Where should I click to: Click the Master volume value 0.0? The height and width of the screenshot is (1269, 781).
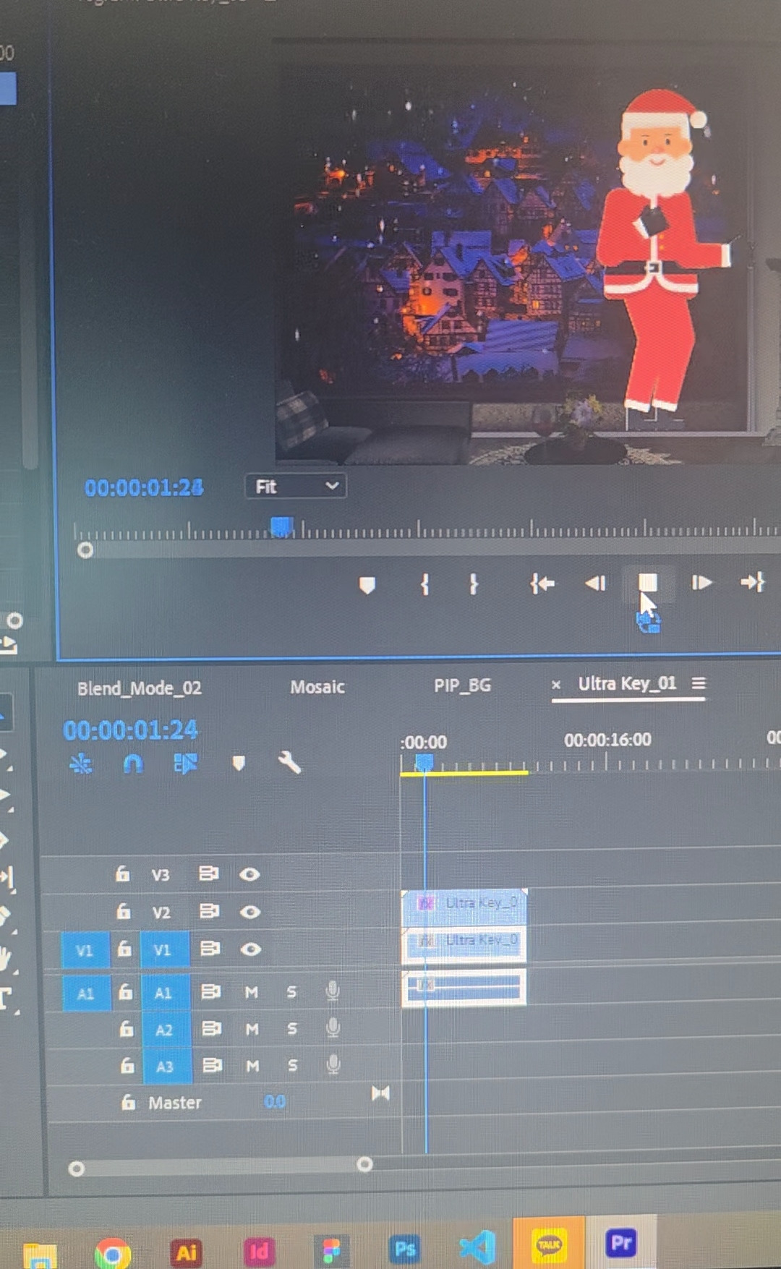click(275, 1101)
